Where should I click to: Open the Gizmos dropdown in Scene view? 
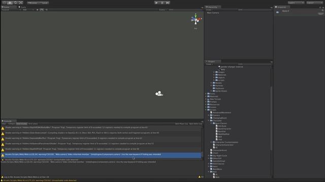pos(162,10)
